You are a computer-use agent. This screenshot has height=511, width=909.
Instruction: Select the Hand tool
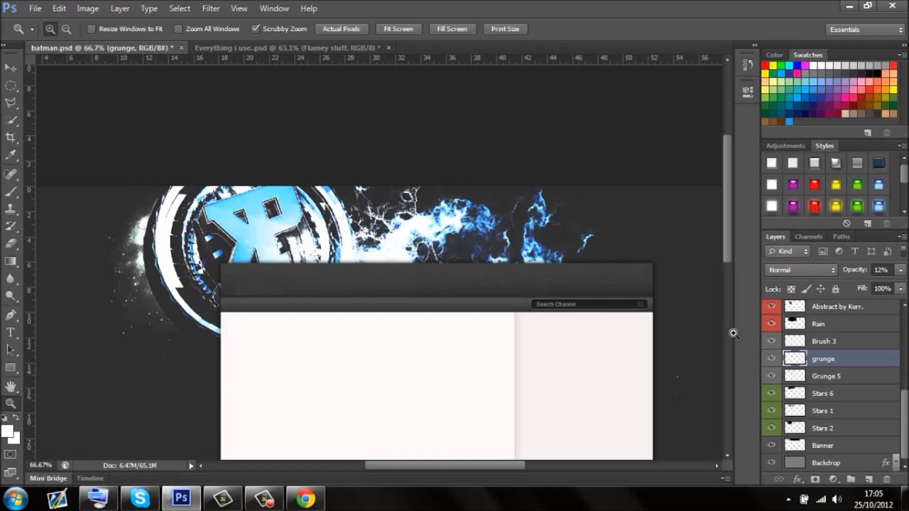(11, 387)
